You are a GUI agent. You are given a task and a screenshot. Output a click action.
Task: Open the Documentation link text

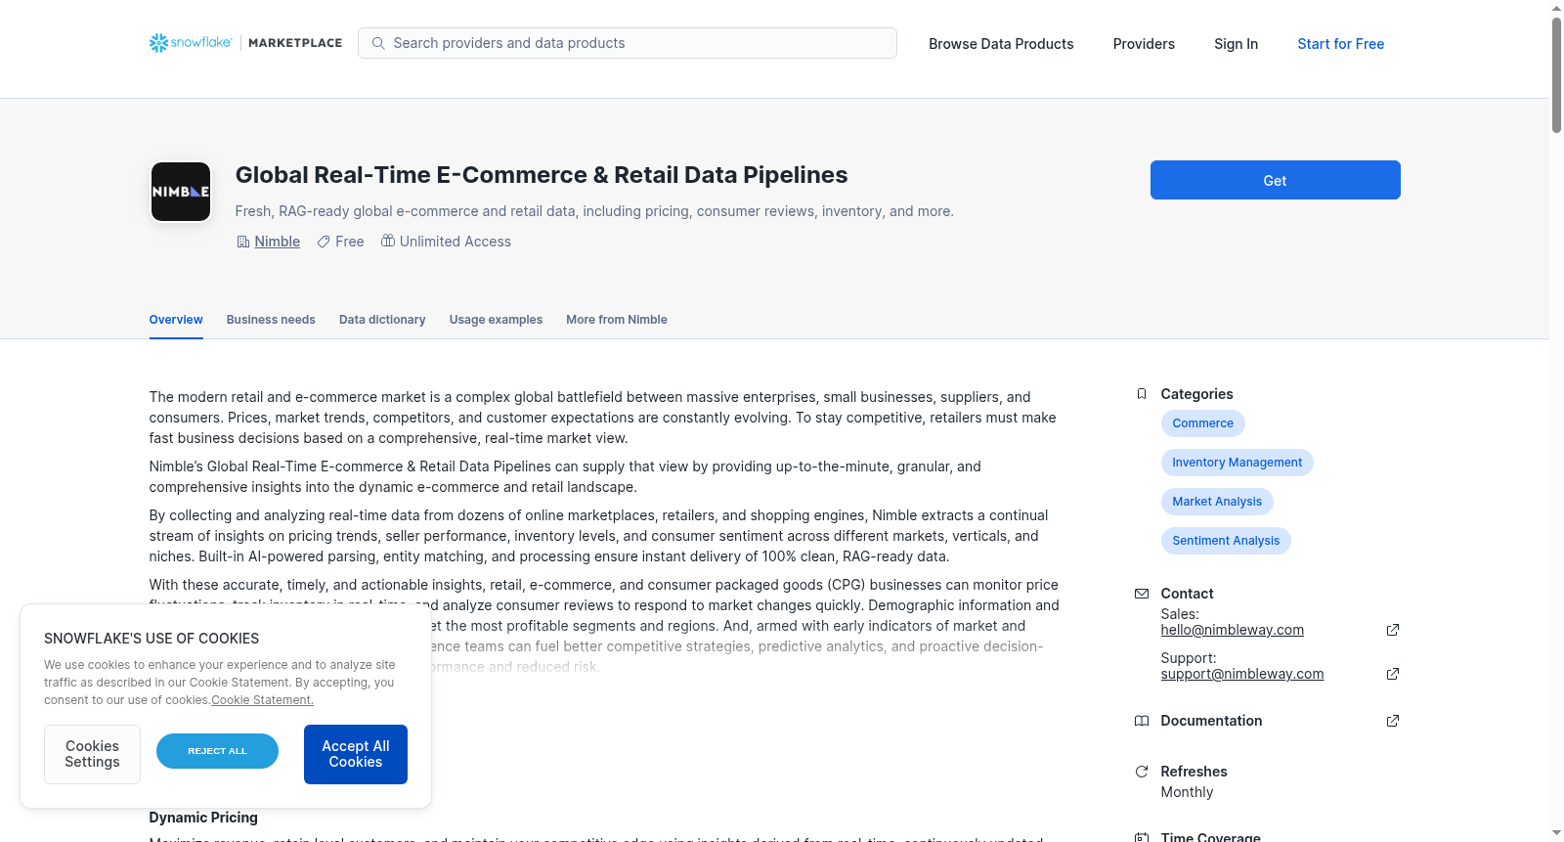(x=1211, y=721)
